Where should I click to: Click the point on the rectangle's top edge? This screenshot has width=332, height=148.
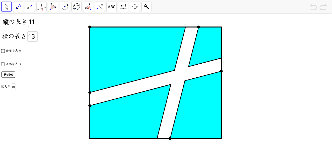[199, 27]
